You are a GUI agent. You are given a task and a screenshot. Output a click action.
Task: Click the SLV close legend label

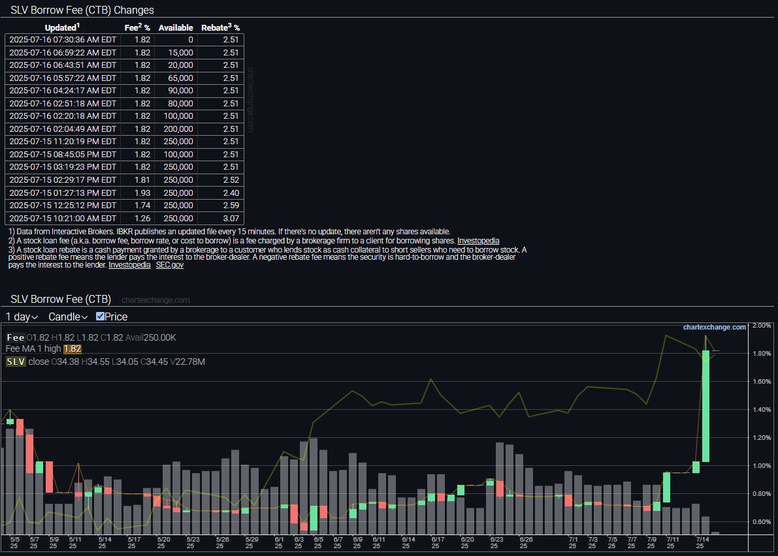point(27,362)
